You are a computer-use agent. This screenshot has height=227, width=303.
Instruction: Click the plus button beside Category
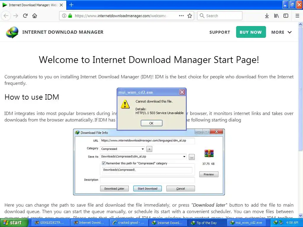coord(149,149)
